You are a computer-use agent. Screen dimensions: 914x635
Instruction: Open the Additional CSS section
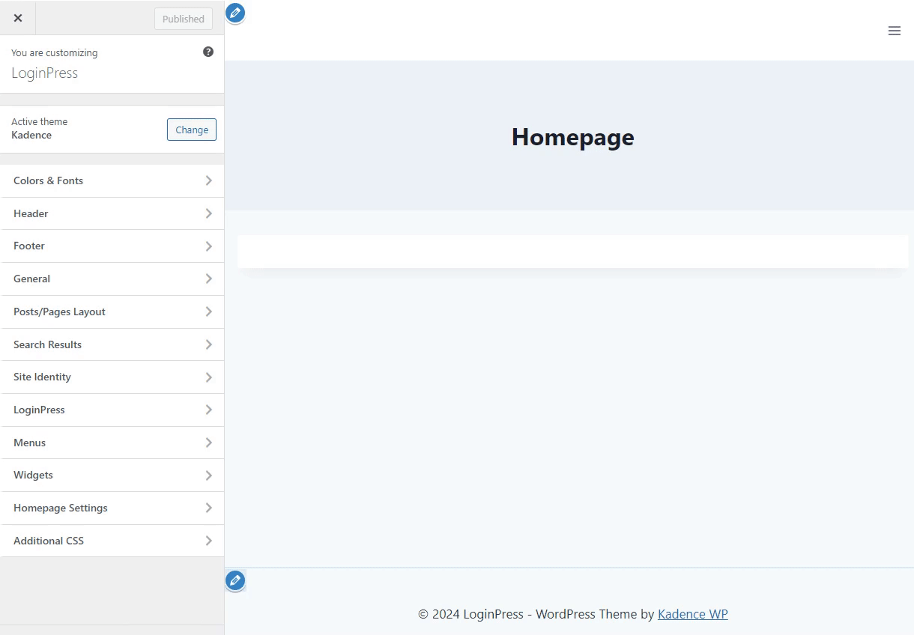tap(112, 541)
